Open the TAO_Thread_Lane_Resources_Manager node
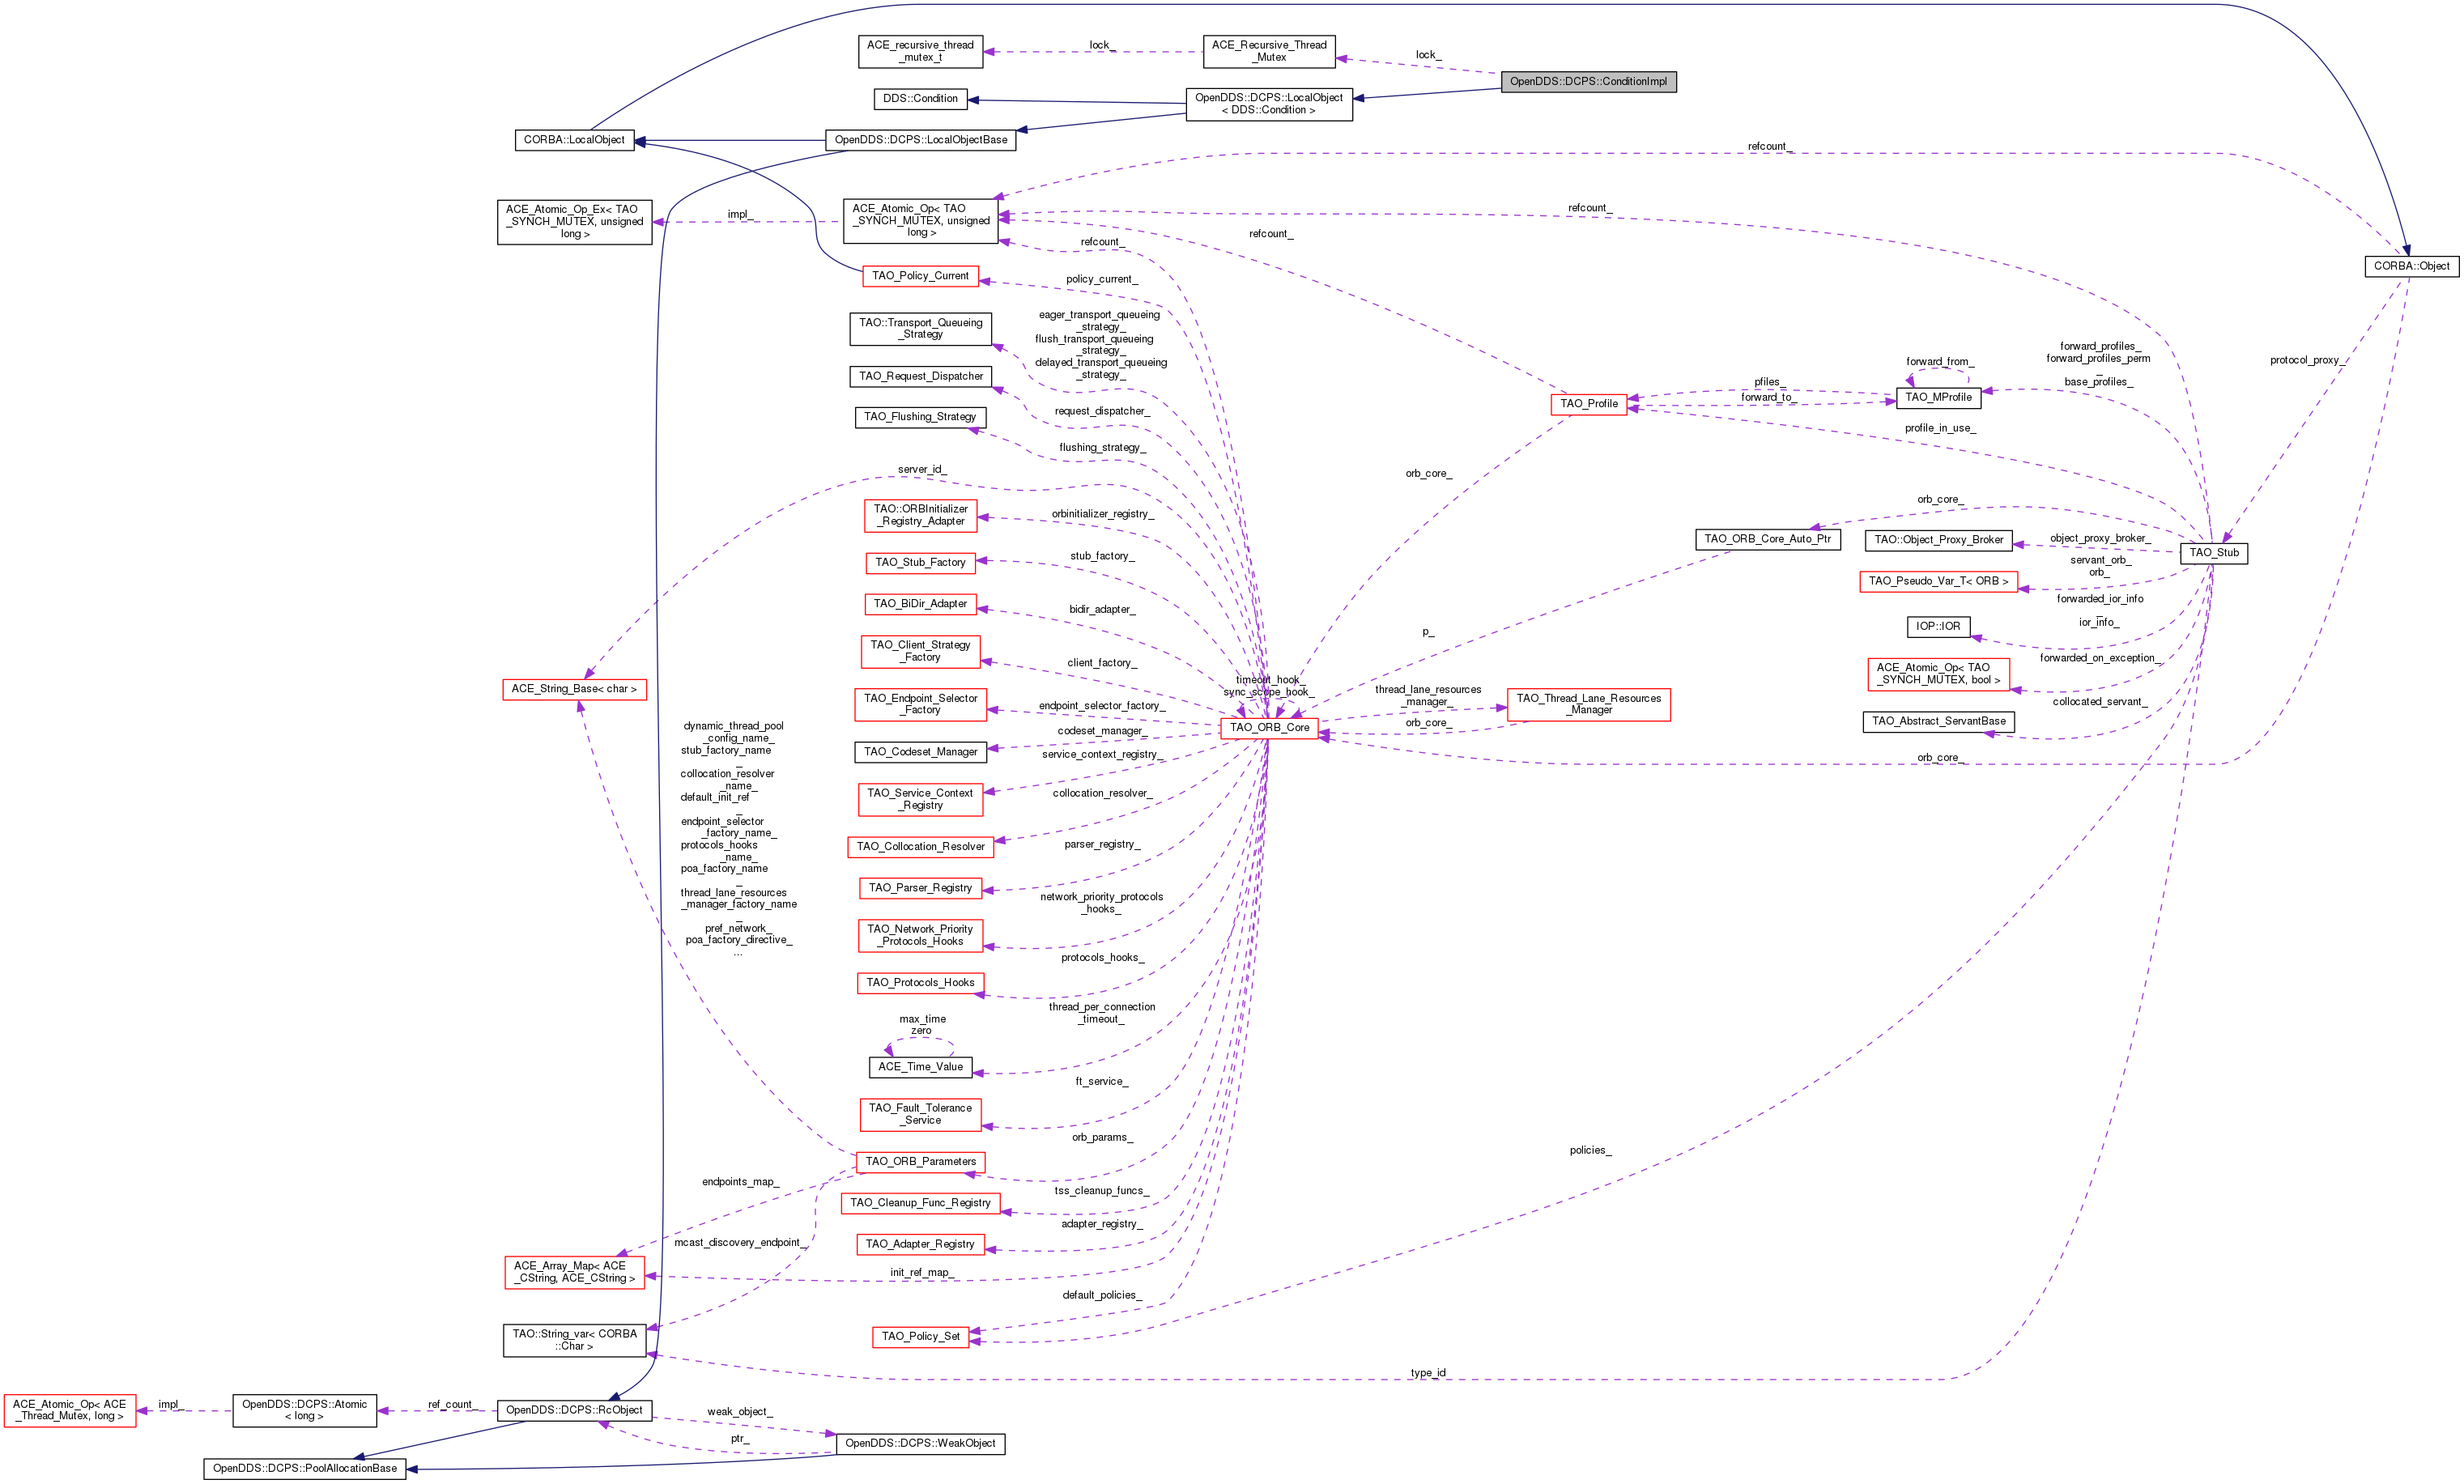The width and height of the screenshot is (2464, 1484). [x=1588, y=705]
